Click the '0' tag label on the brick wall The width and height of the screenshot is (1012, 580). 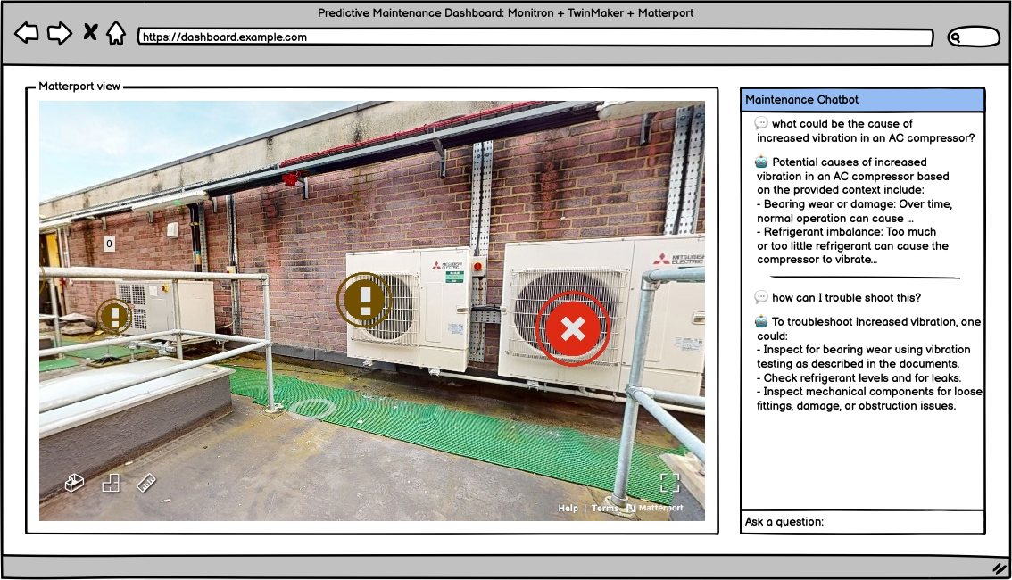click(109, 244)
